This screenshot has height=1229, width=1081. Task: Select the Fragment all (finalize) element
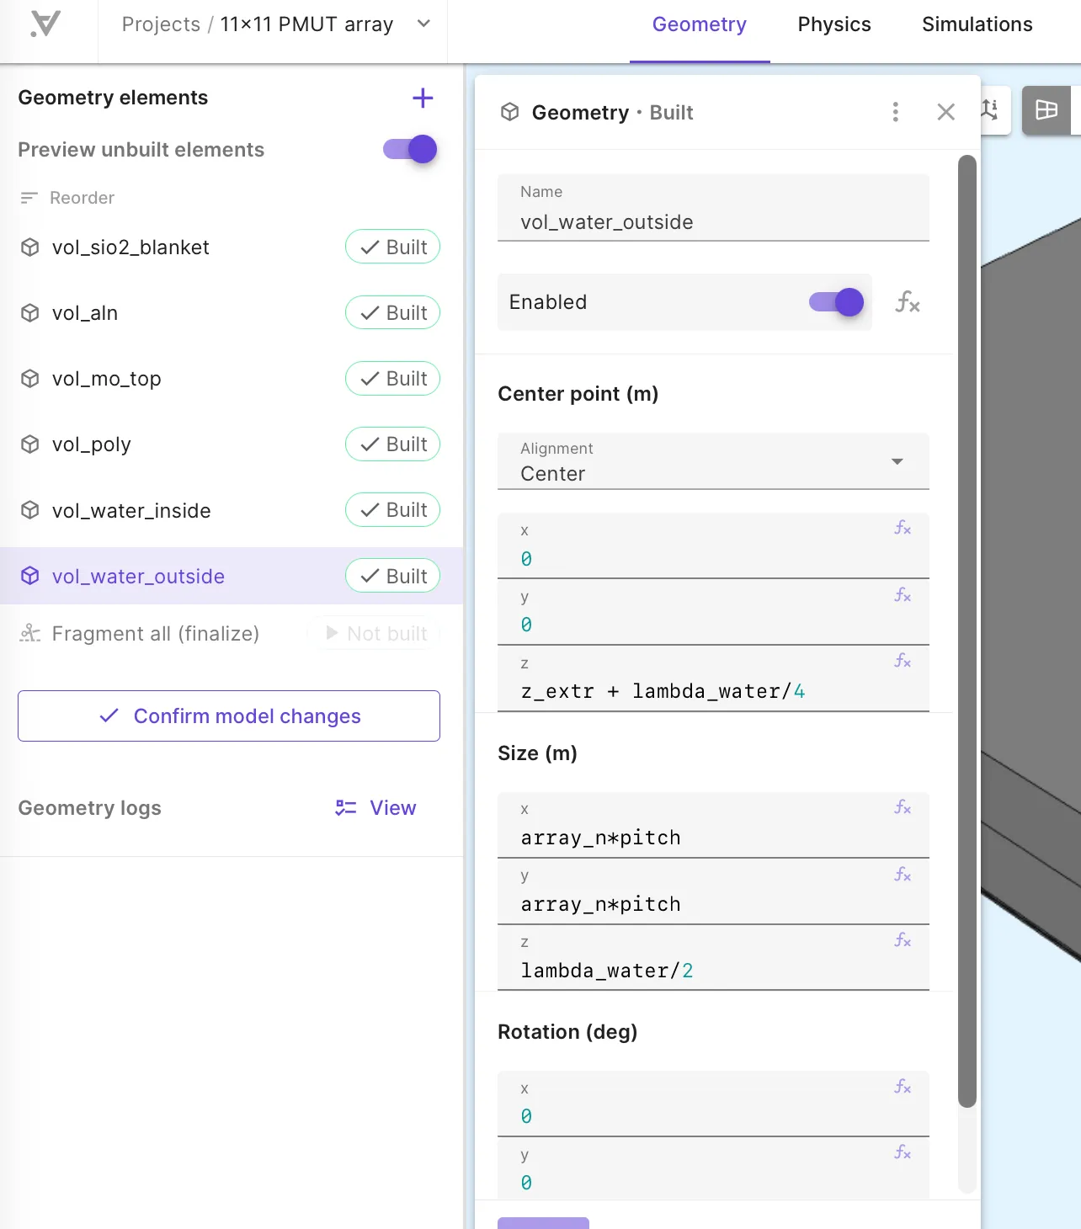[156, 634]
